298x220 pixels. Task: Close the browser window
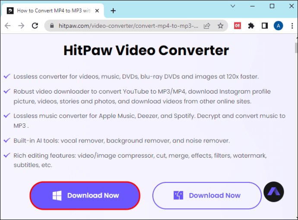click(x=292, y=6)
